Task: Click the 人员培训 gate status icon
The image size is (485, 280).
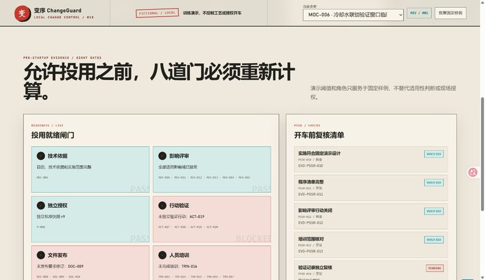Action: coord(162,255)
